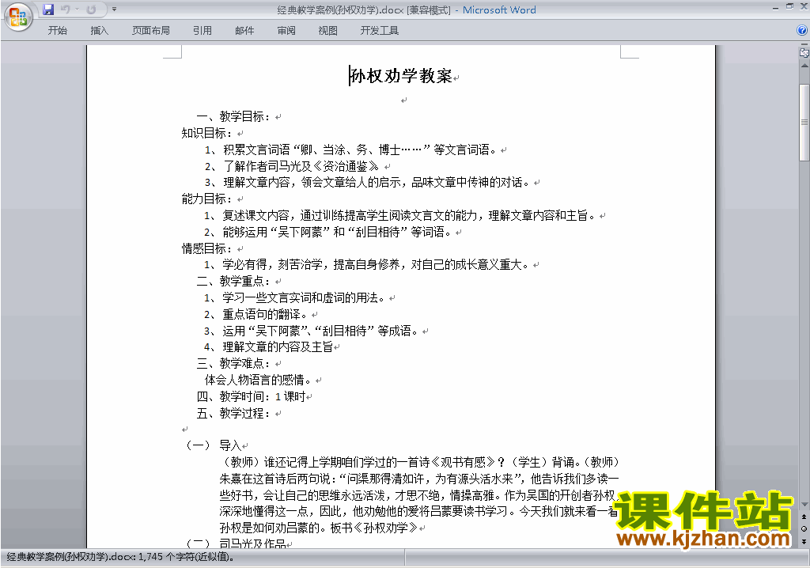Toggle the ruler icon above the scrollbar
Image resolution: width=810 pixels, height=568 pixels.
pos(804,53)
